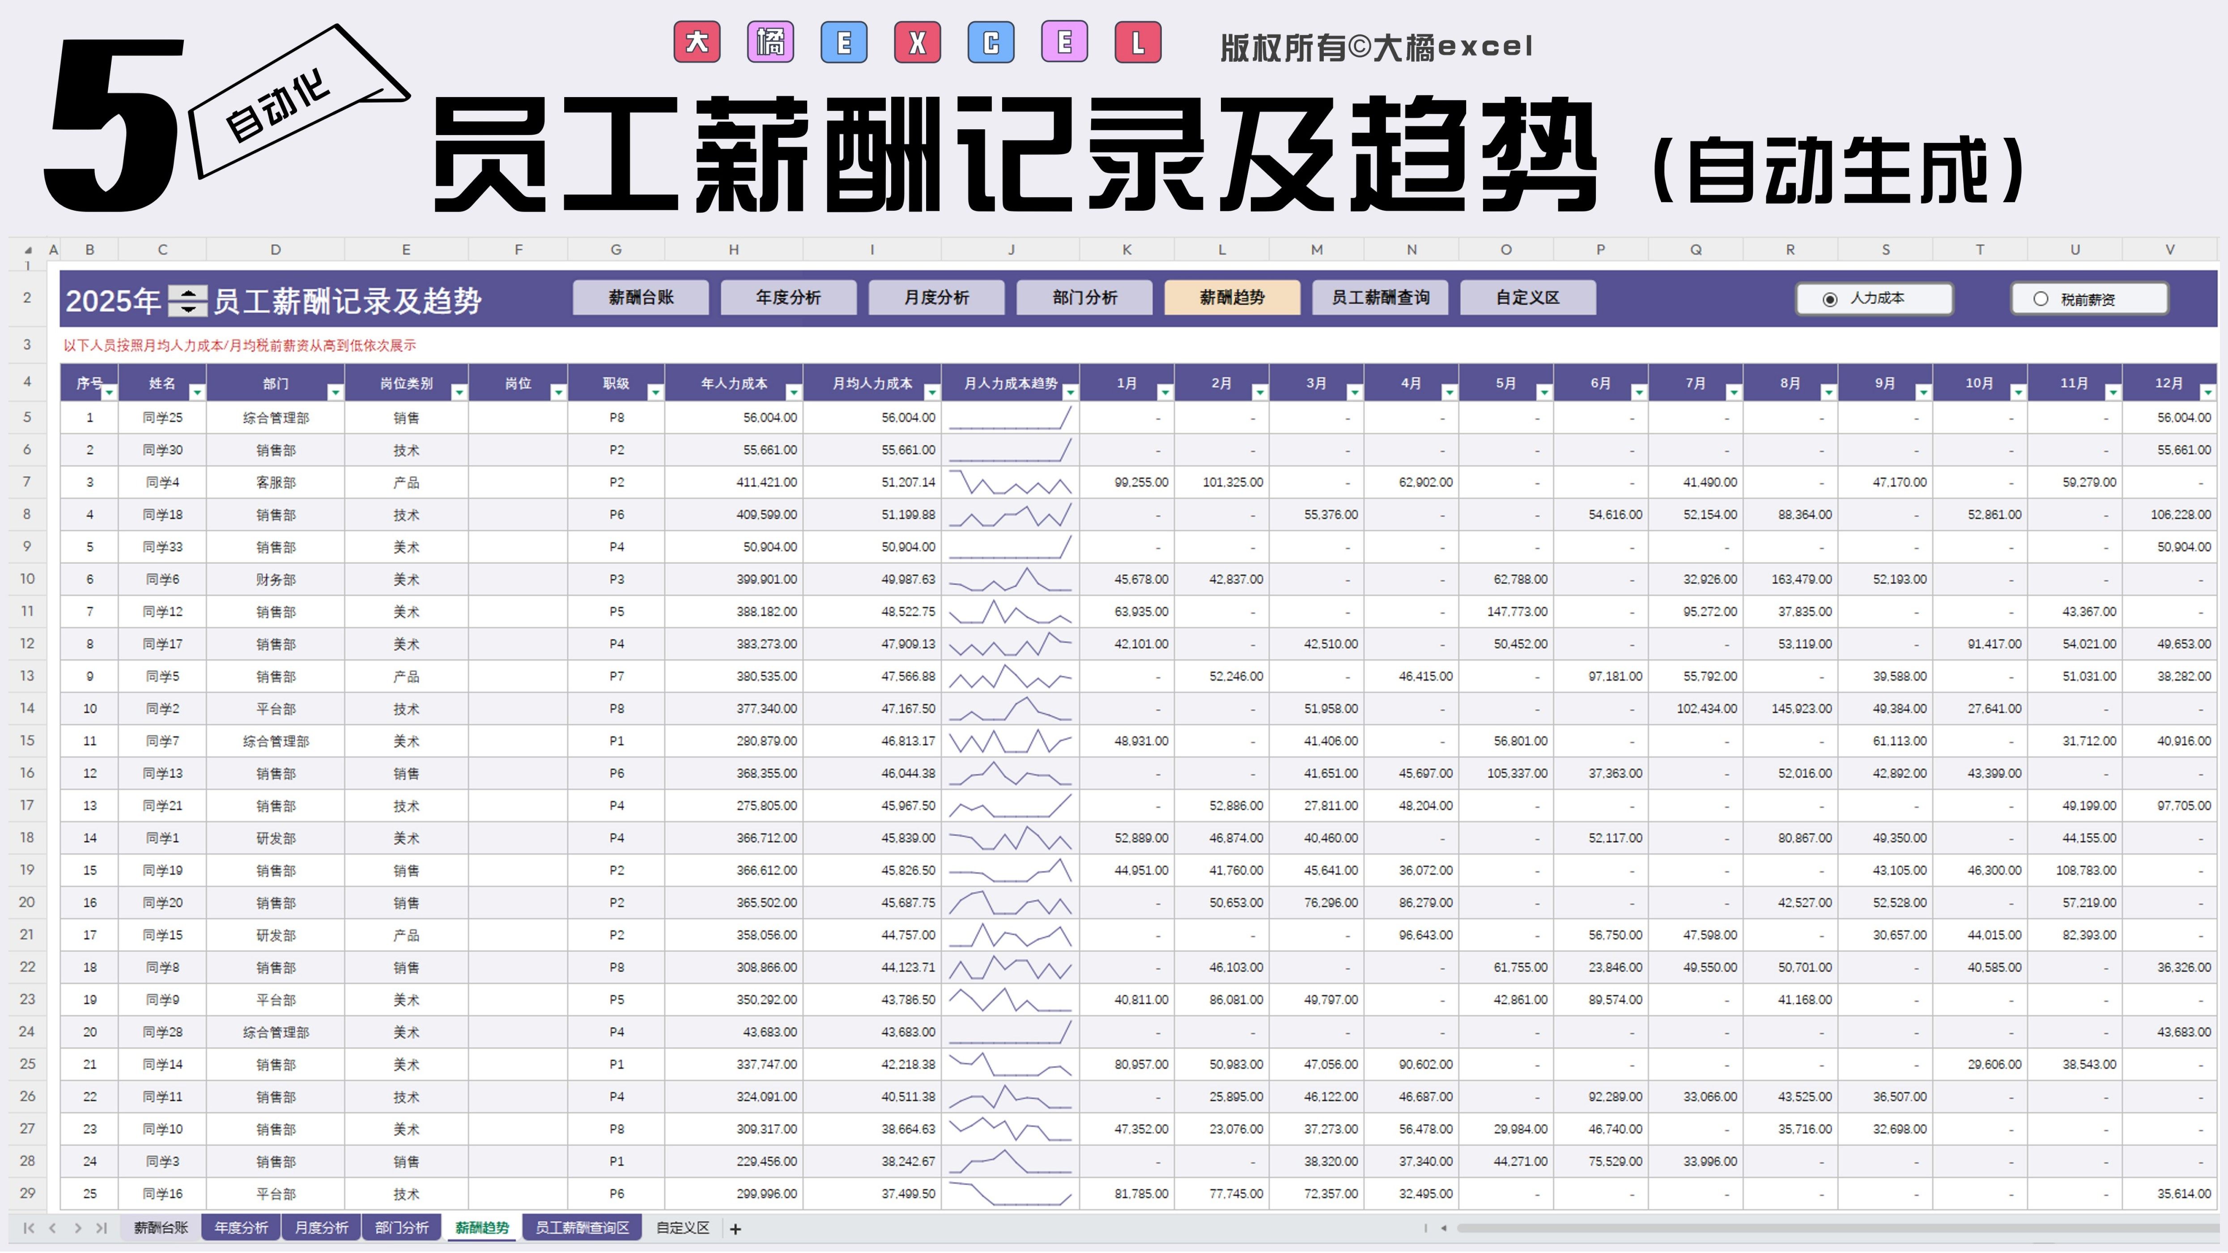Open the 部门 column filter dropdown
Viewport: 2228px width, 1253px height.
click(335, 393)
